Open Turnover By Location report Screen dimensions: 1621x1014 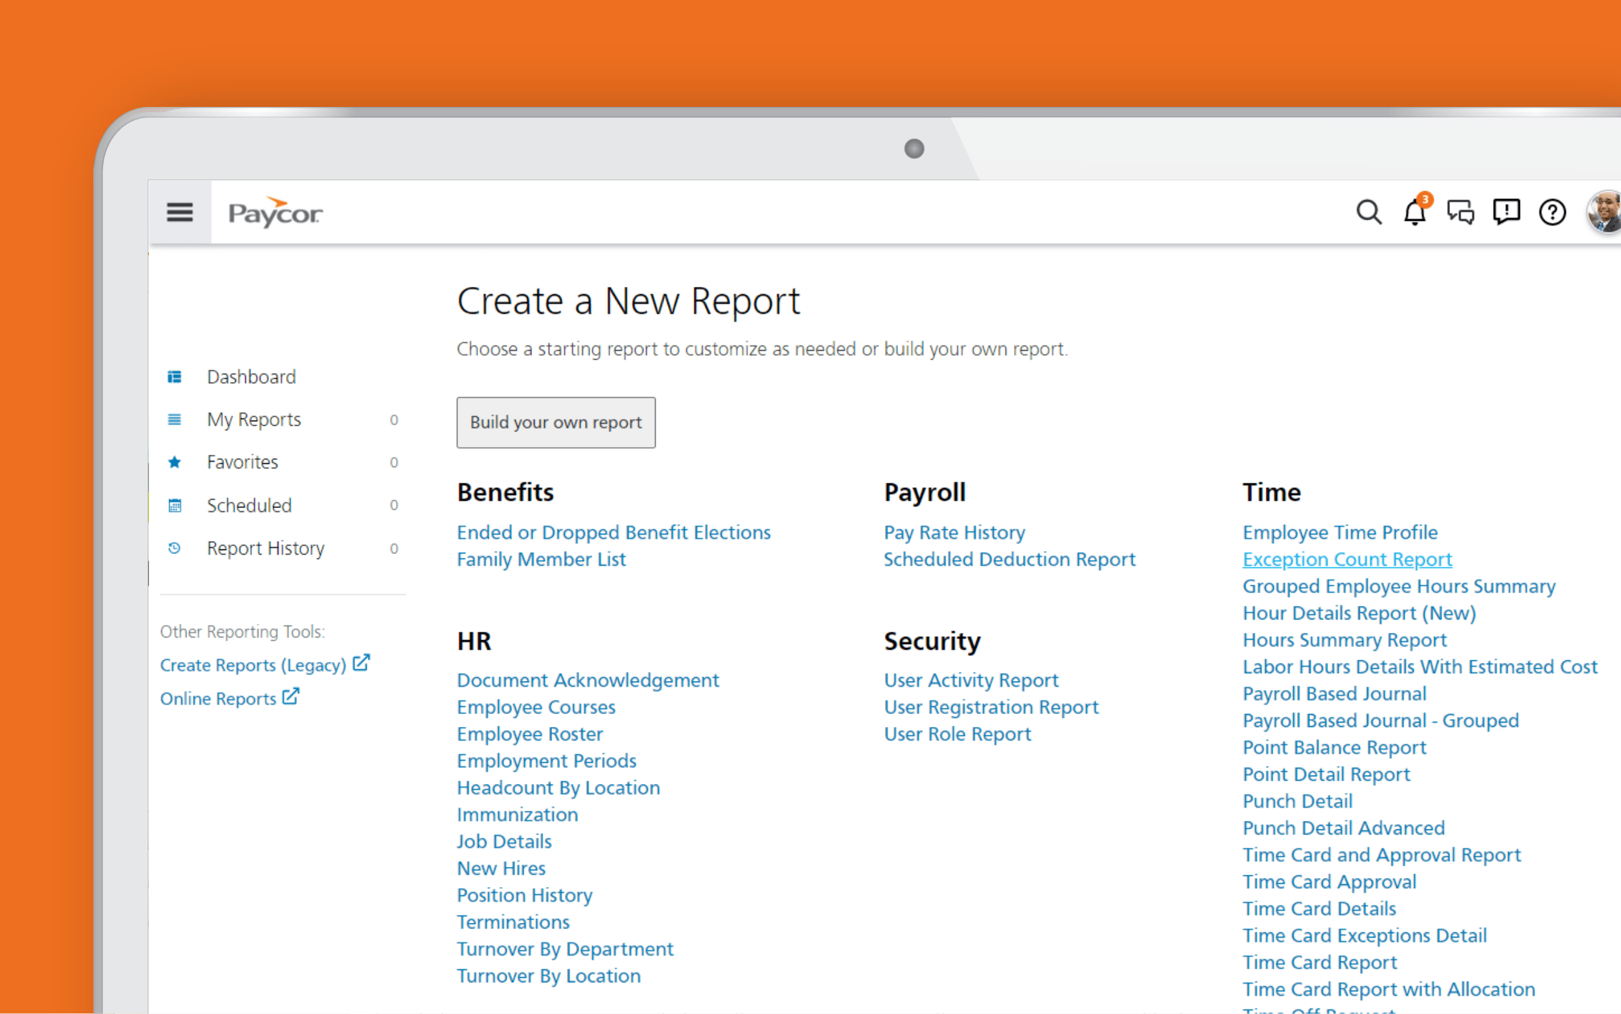click(x=549, y=976)
